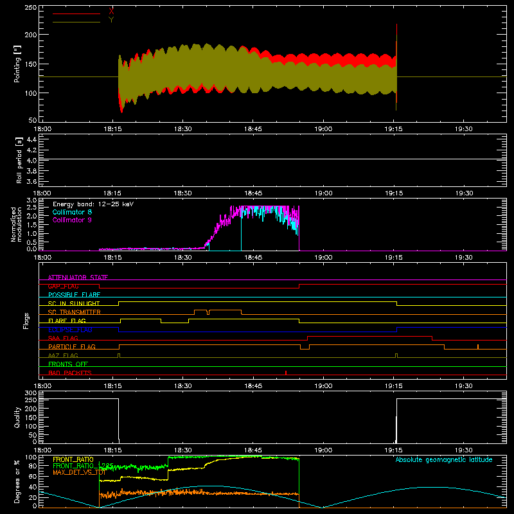
Task: Select the Flags axis label
Action: tap(26, 321)
